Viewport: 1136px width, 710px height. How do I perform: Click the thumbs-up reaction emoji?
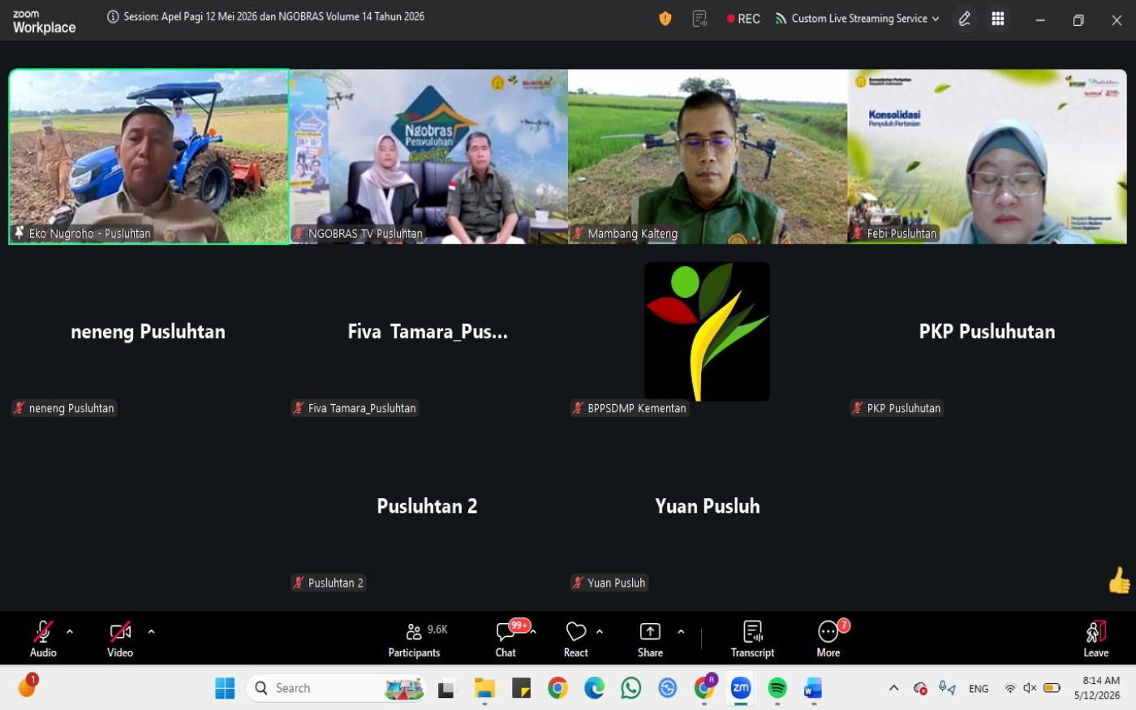(1120, 581)
